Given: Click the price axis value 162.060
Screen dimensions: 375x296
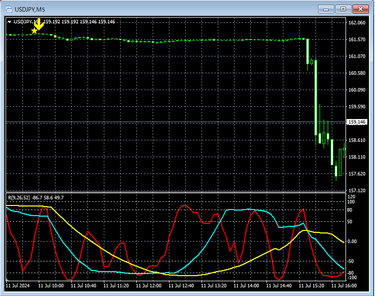Looking at the screenshot, I should tap(357, 23).
